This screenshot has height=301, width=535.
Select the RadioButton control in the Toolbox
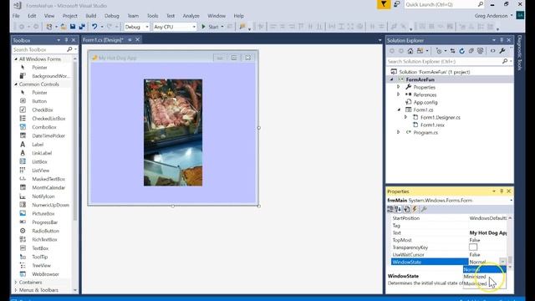pos(45,231)
